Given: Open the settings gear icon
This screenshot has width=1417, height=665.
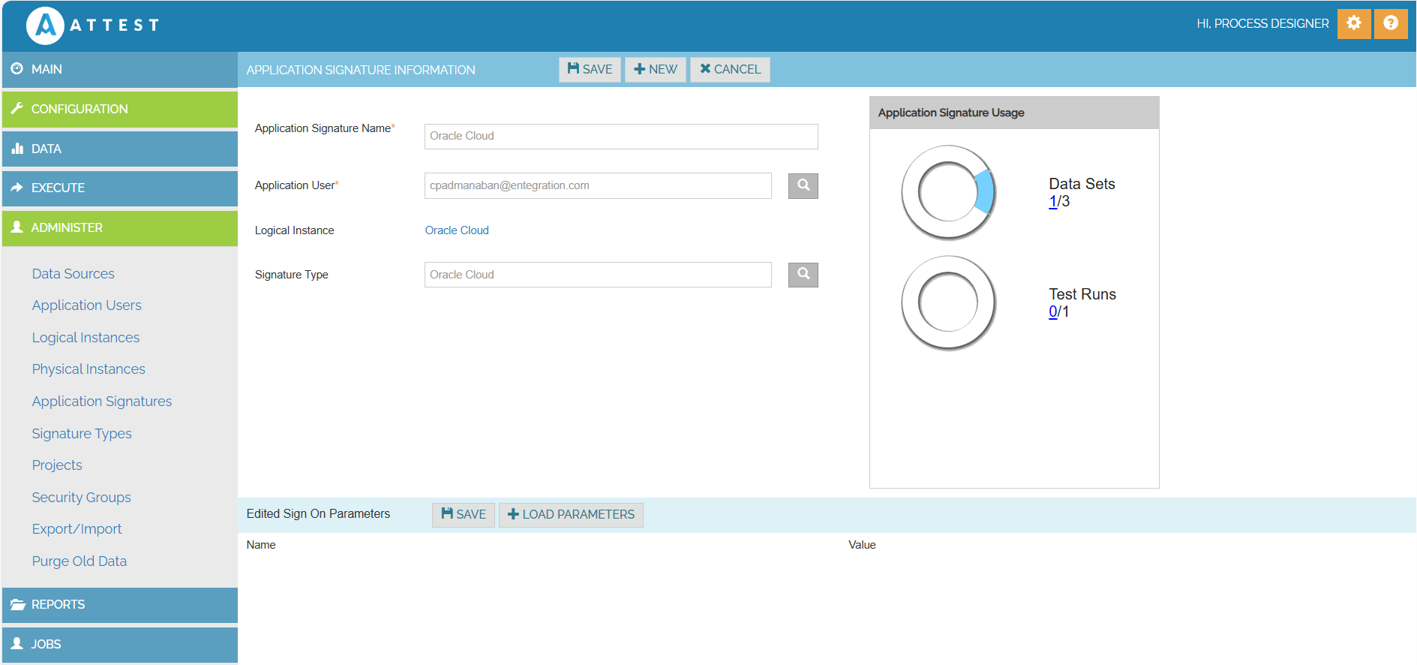Looking at the screenshot, I should tap(1354, 23).
